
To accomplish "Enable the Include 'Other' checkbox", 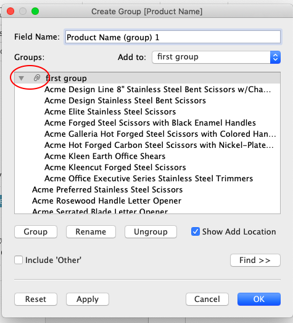I will click(19, 260).
